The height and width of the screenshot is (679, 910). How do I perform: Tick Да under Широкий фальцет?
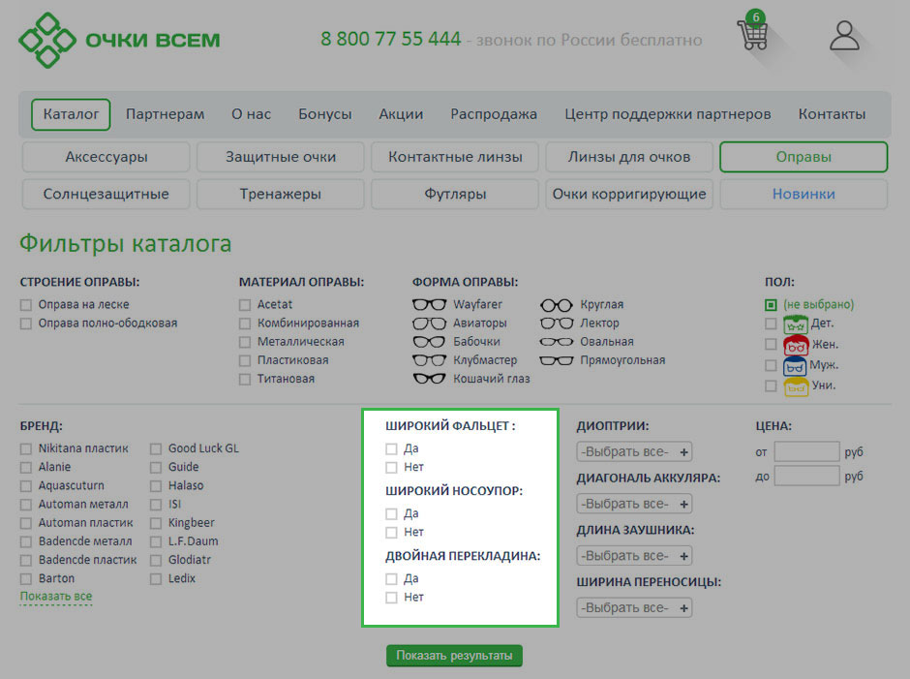click(x=391, y=448)
